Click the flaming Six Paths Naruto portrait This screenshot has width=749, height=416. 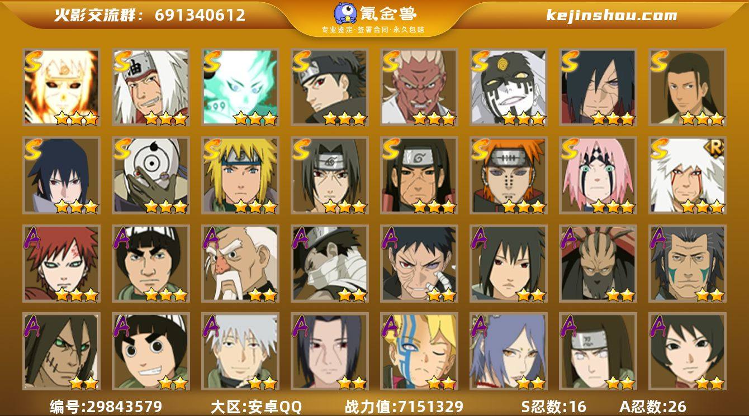tap(61, 87)
